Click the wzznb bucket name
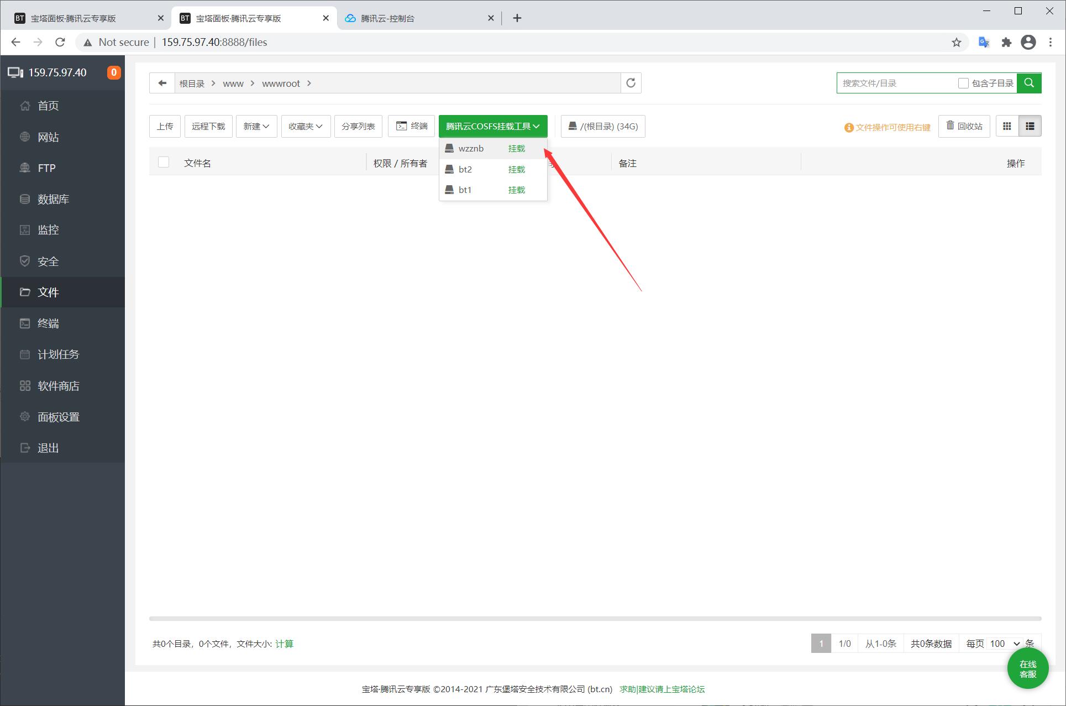This screenshot has width=1066, height=706. tap(471, 148)
